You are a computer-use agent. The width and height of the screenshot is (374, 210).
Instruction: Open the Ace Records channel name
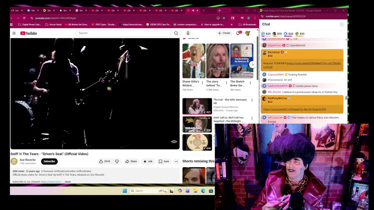pos(27,160)
